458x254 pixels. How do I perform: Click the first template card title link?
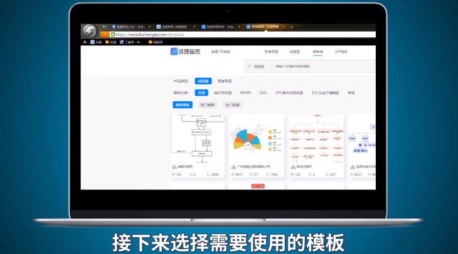pyautogui.click(x=185, y=167)
